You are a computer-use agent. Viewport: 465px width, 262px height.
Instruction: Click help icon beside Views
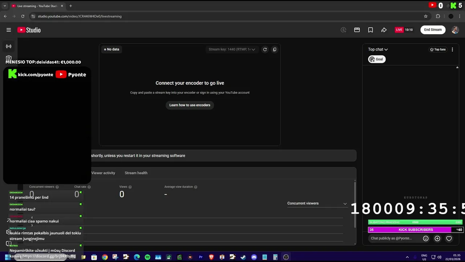click(x=130, y=187)
